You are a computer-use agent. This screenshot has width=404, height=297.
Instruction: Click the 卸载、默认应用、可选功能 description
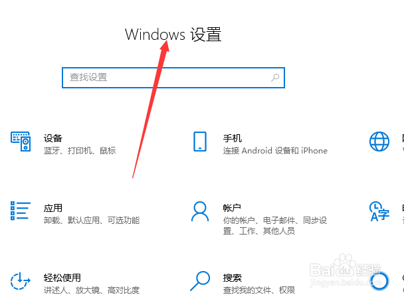pos(92,220)
